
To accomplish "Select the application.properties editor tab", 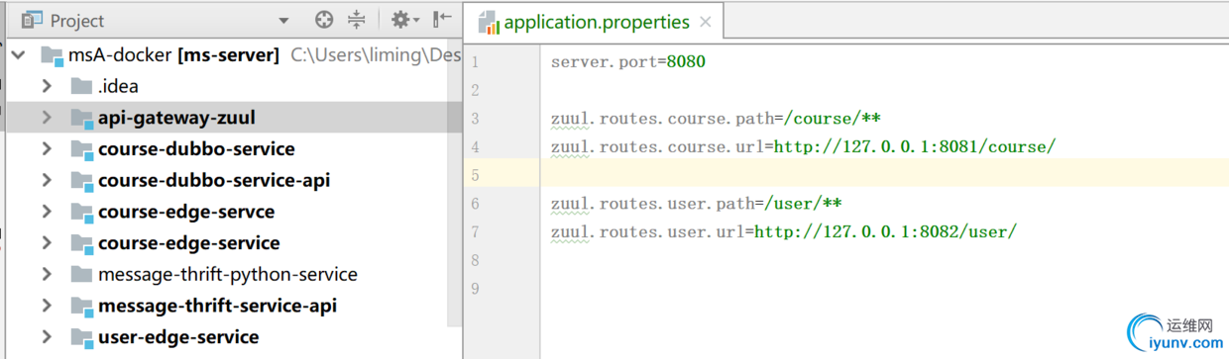I will pos(595,22).
